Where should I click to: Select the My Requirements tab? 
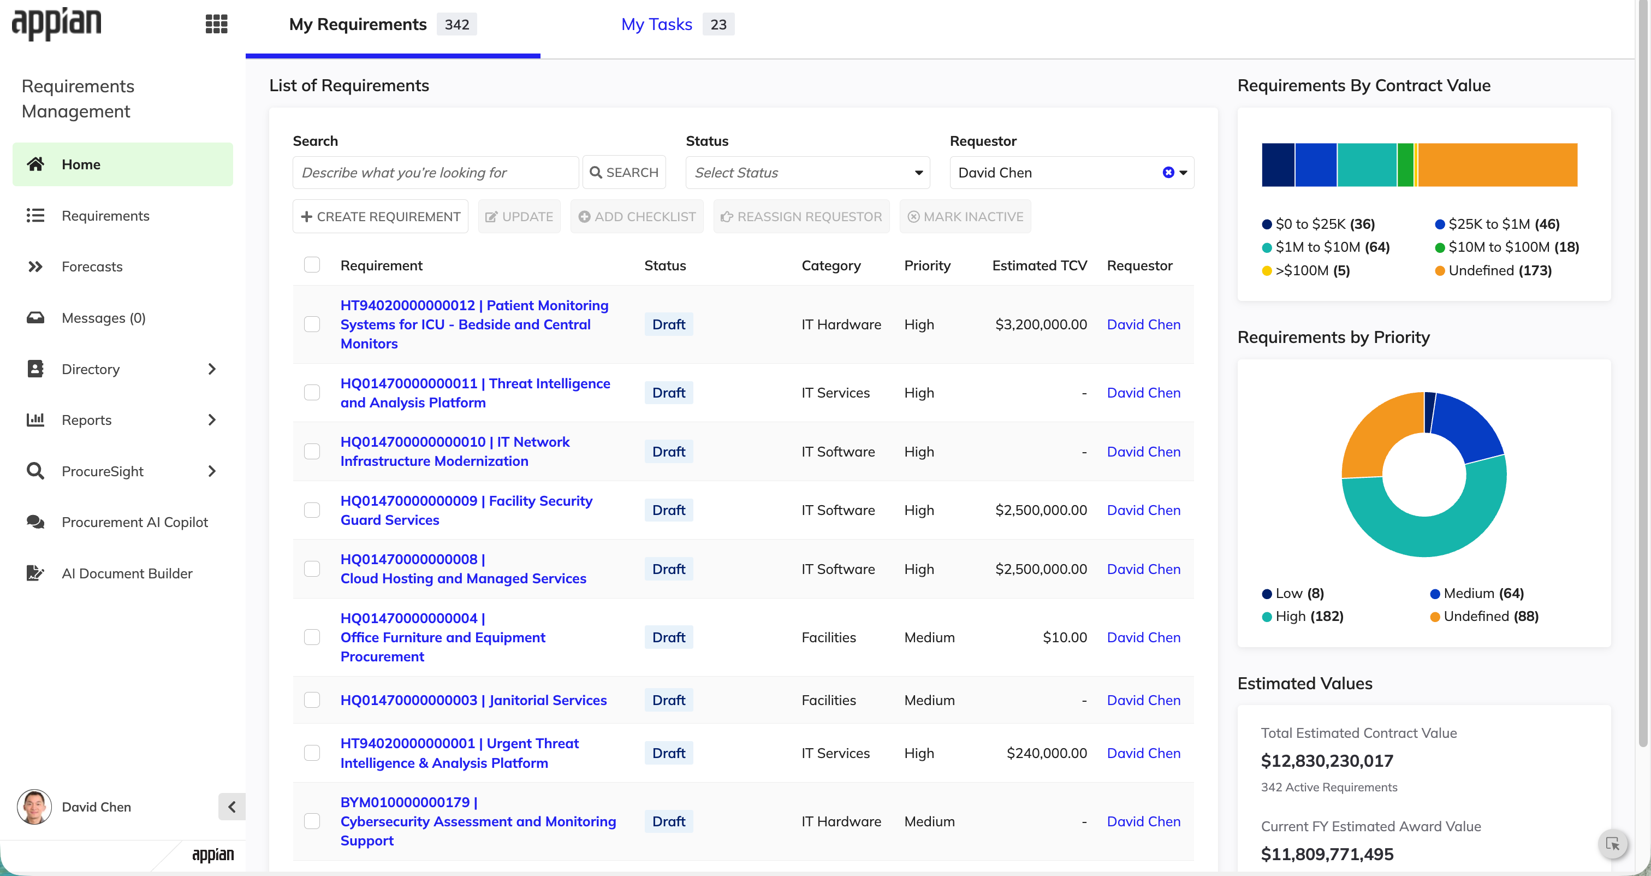point(383,25)
